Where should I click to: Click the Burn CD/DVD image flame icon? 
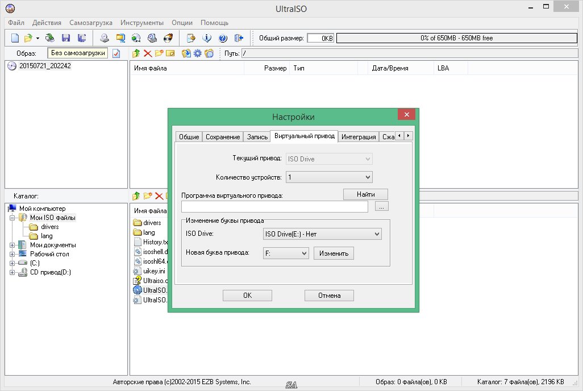(168, 38)
